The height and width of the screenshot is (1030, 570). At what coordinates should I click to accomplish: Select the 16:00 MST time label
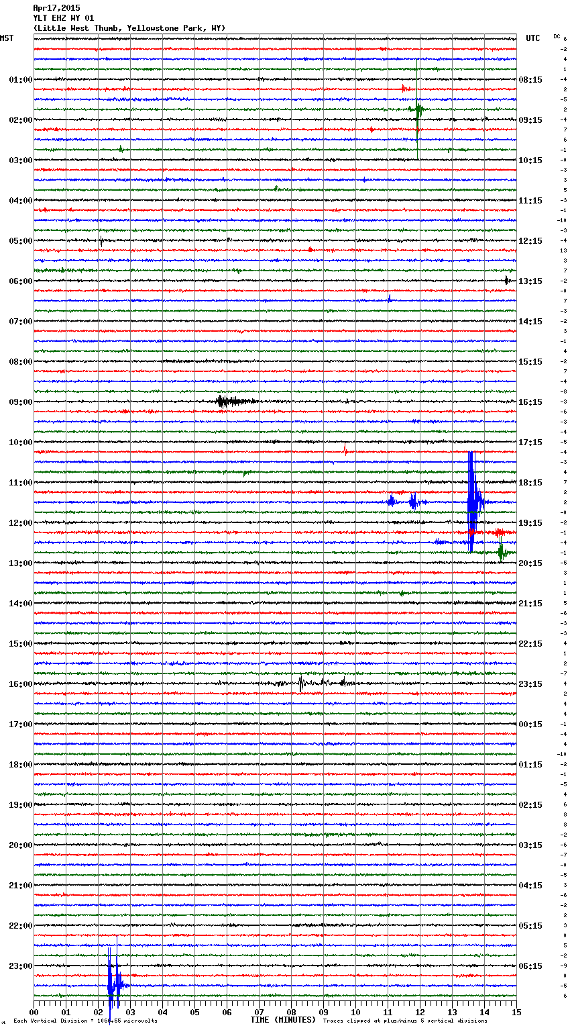pos(21,684)
